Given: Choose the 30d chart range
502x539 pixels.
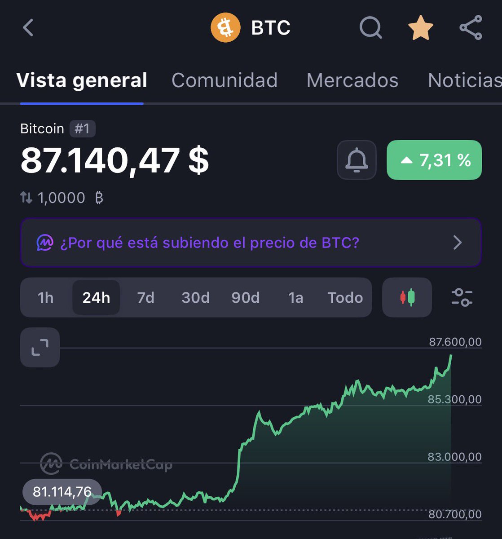Looking at the screenshot, I should (195, 297).
